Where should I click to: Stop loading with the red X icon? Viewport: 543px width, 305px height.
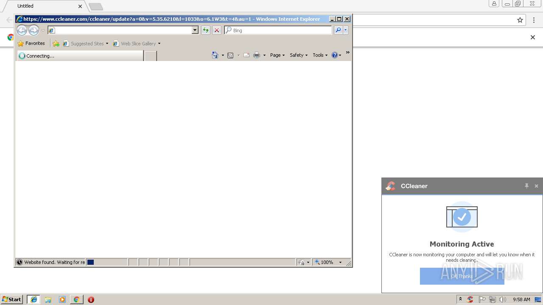point(217,30)
